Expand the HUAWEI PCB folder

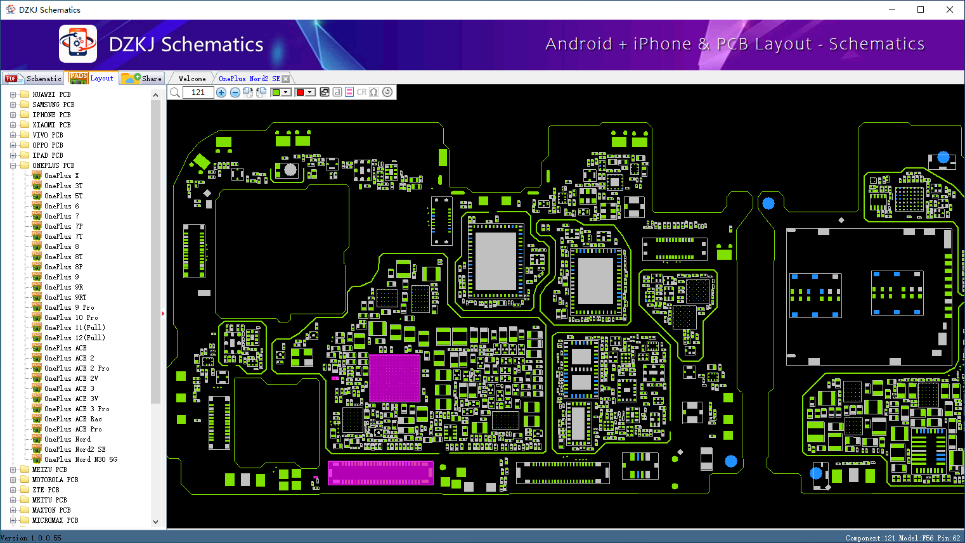point(13,94)
